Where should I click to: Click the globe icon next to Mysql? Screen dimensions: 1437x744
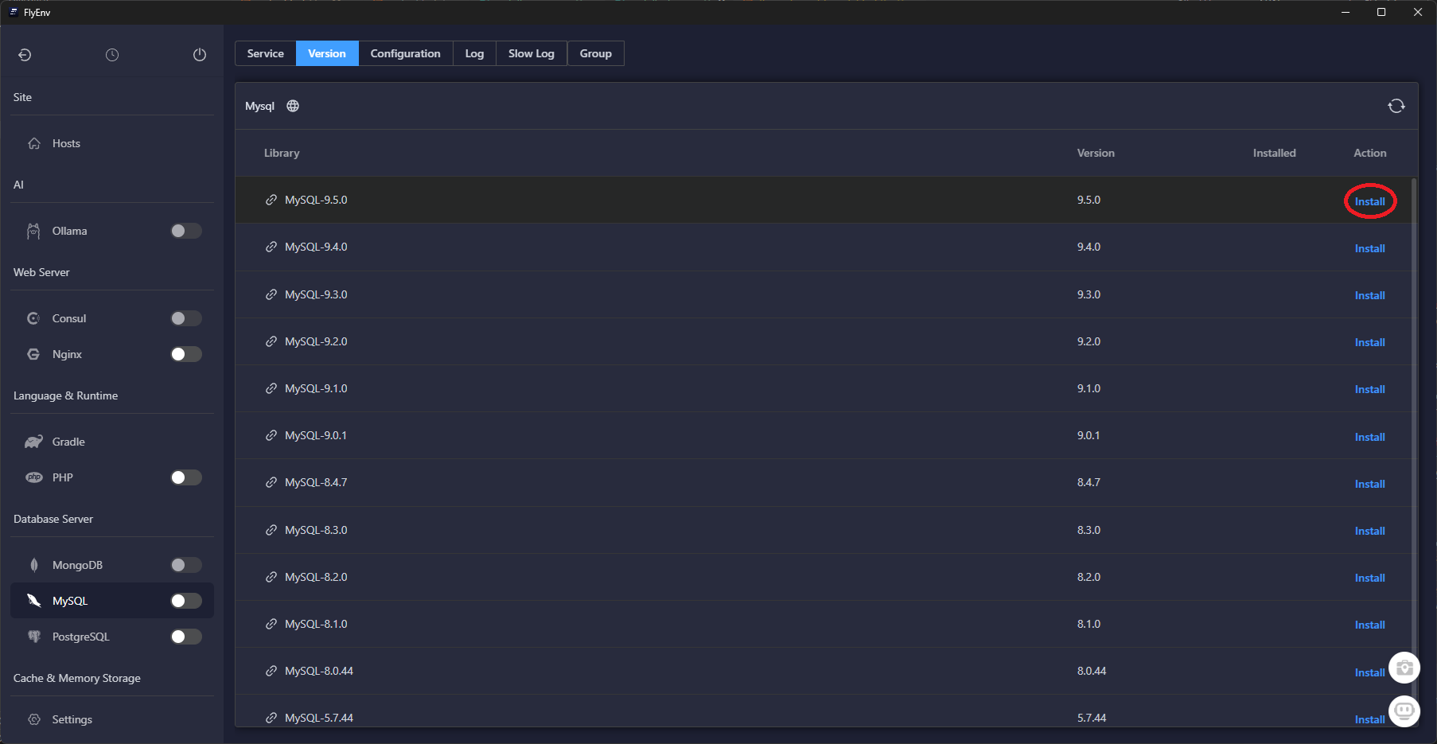pyautogui.click(x=293, y=106)
